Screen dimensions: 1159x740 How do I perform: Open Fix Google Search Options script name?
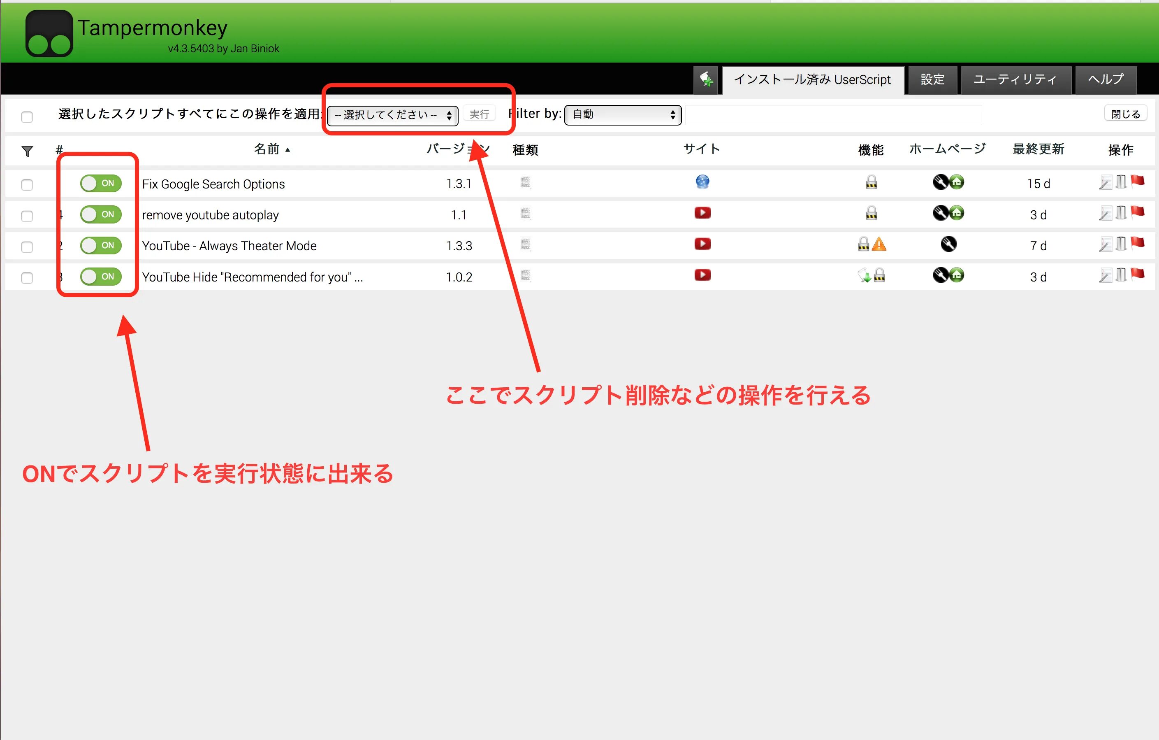[x=213, y=184]
